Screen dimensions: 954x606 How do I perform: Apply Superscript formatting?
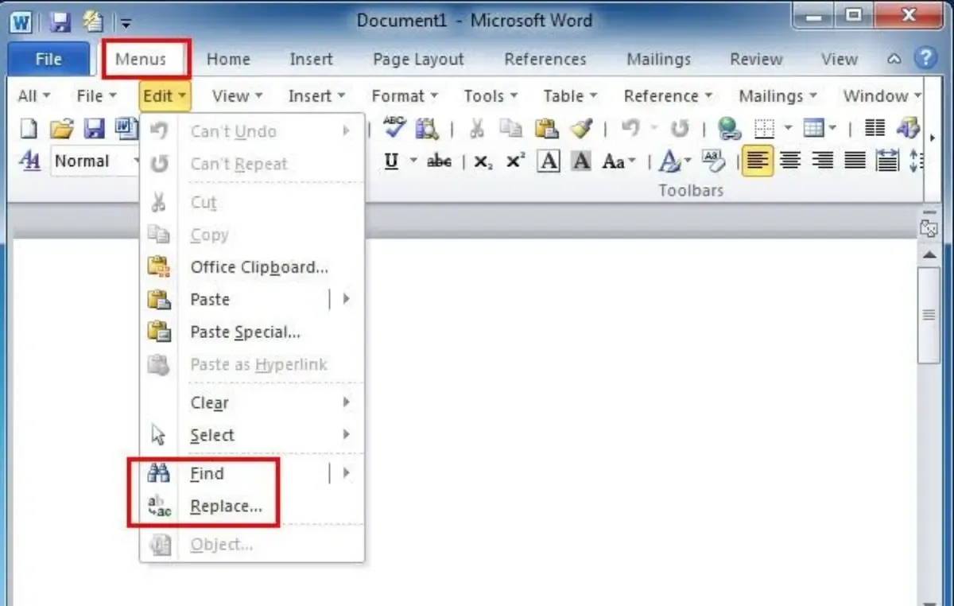515,161
